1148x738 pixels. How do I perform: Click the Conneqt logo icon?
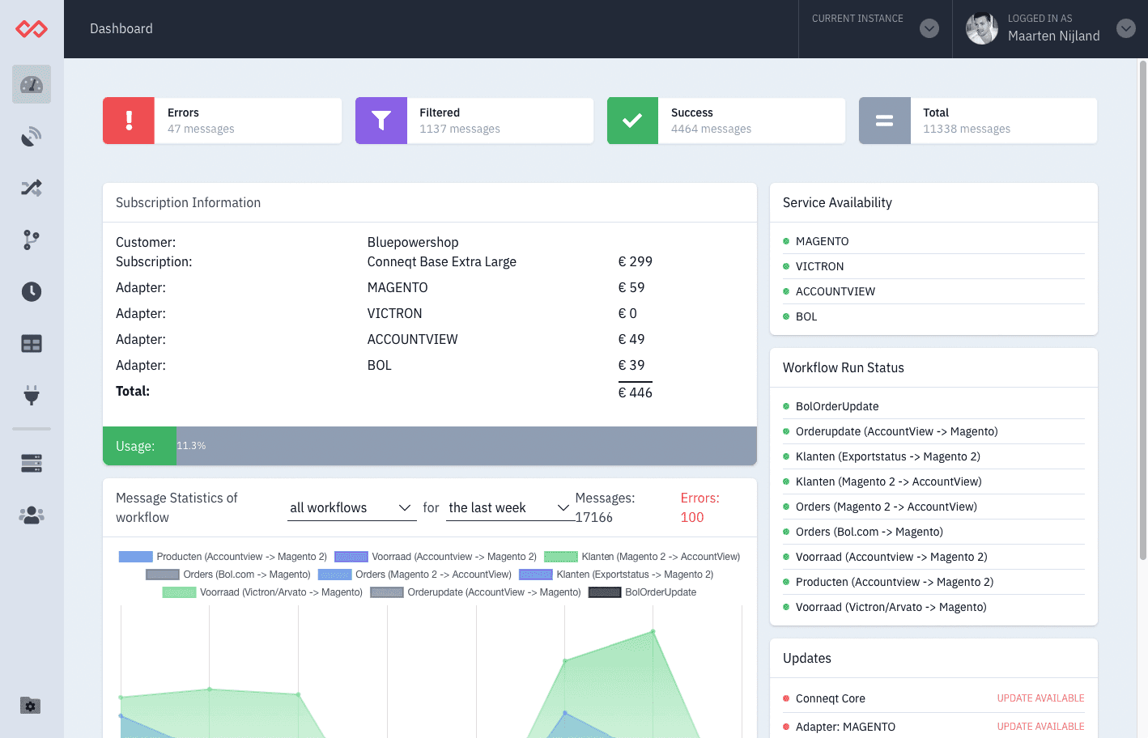coord(32,29)
